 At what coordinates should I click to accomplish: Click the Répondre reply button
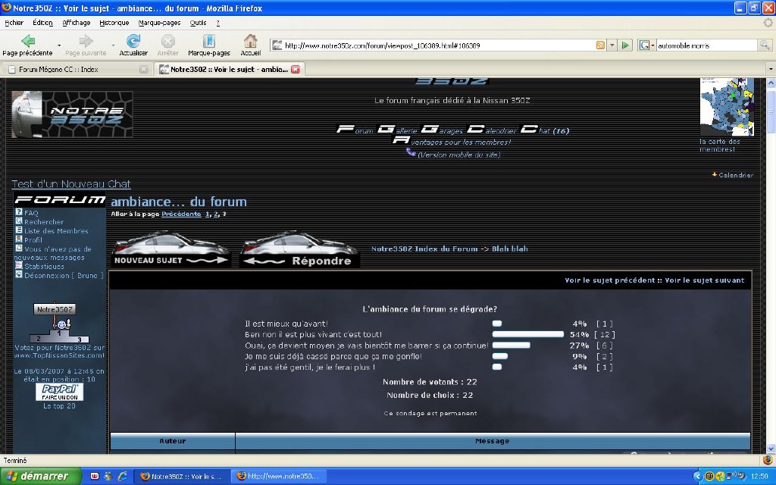pyautogui.click(x=299, y=249)
